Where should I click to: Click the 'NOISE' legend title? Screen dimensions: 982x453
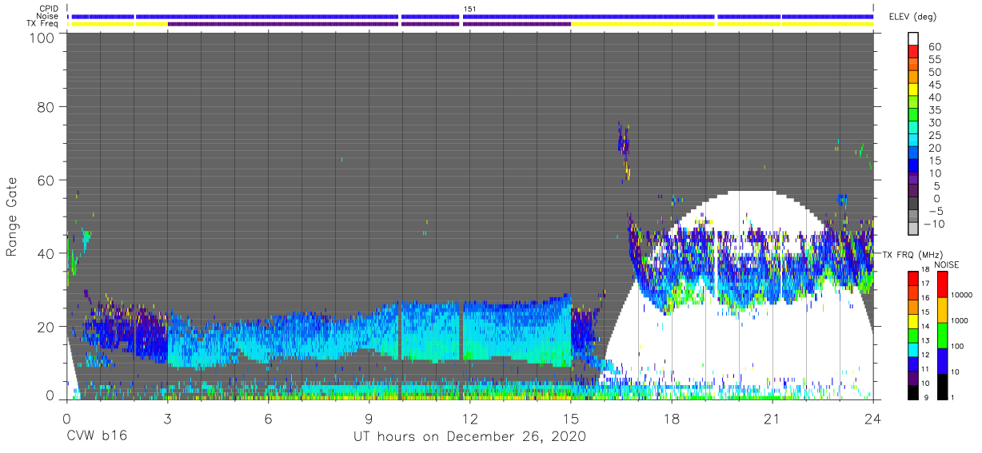pyautogui.click(x=946, y=264)
